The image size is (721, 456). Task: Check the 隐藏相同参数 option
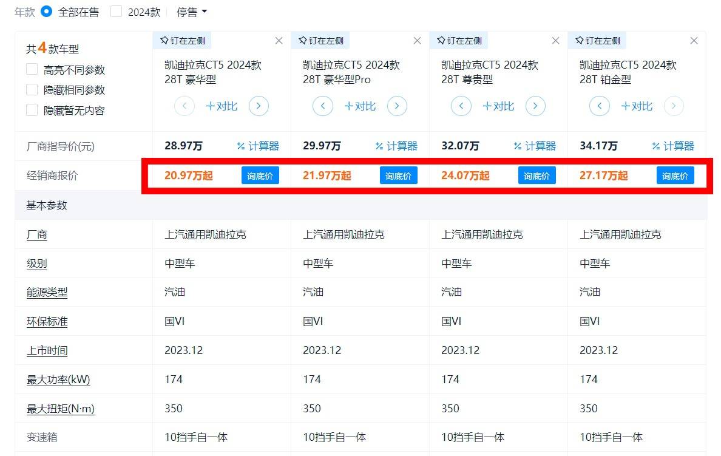point(32,90)
